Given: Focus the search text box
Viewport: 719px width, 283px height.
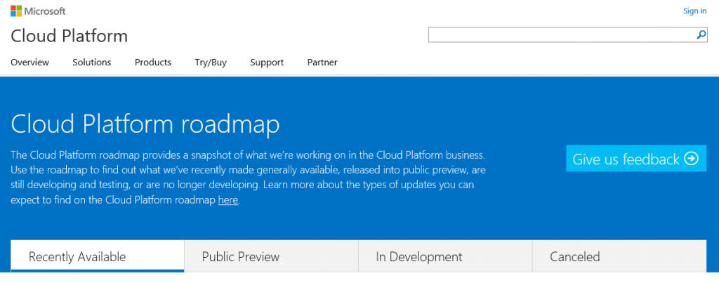Looking at the screenshot, I should tap(562, 34).
